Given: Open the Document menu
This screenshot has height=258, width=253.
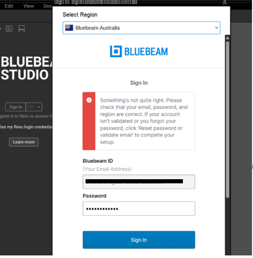Looking at the screenshot, I should point(48,6).
